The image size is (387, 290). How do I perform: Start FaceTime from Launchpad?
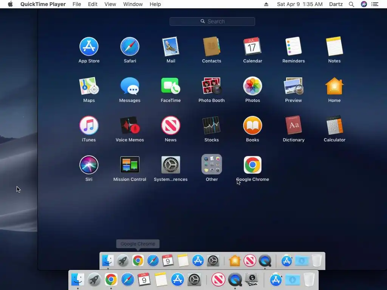[x=171, y=86]
